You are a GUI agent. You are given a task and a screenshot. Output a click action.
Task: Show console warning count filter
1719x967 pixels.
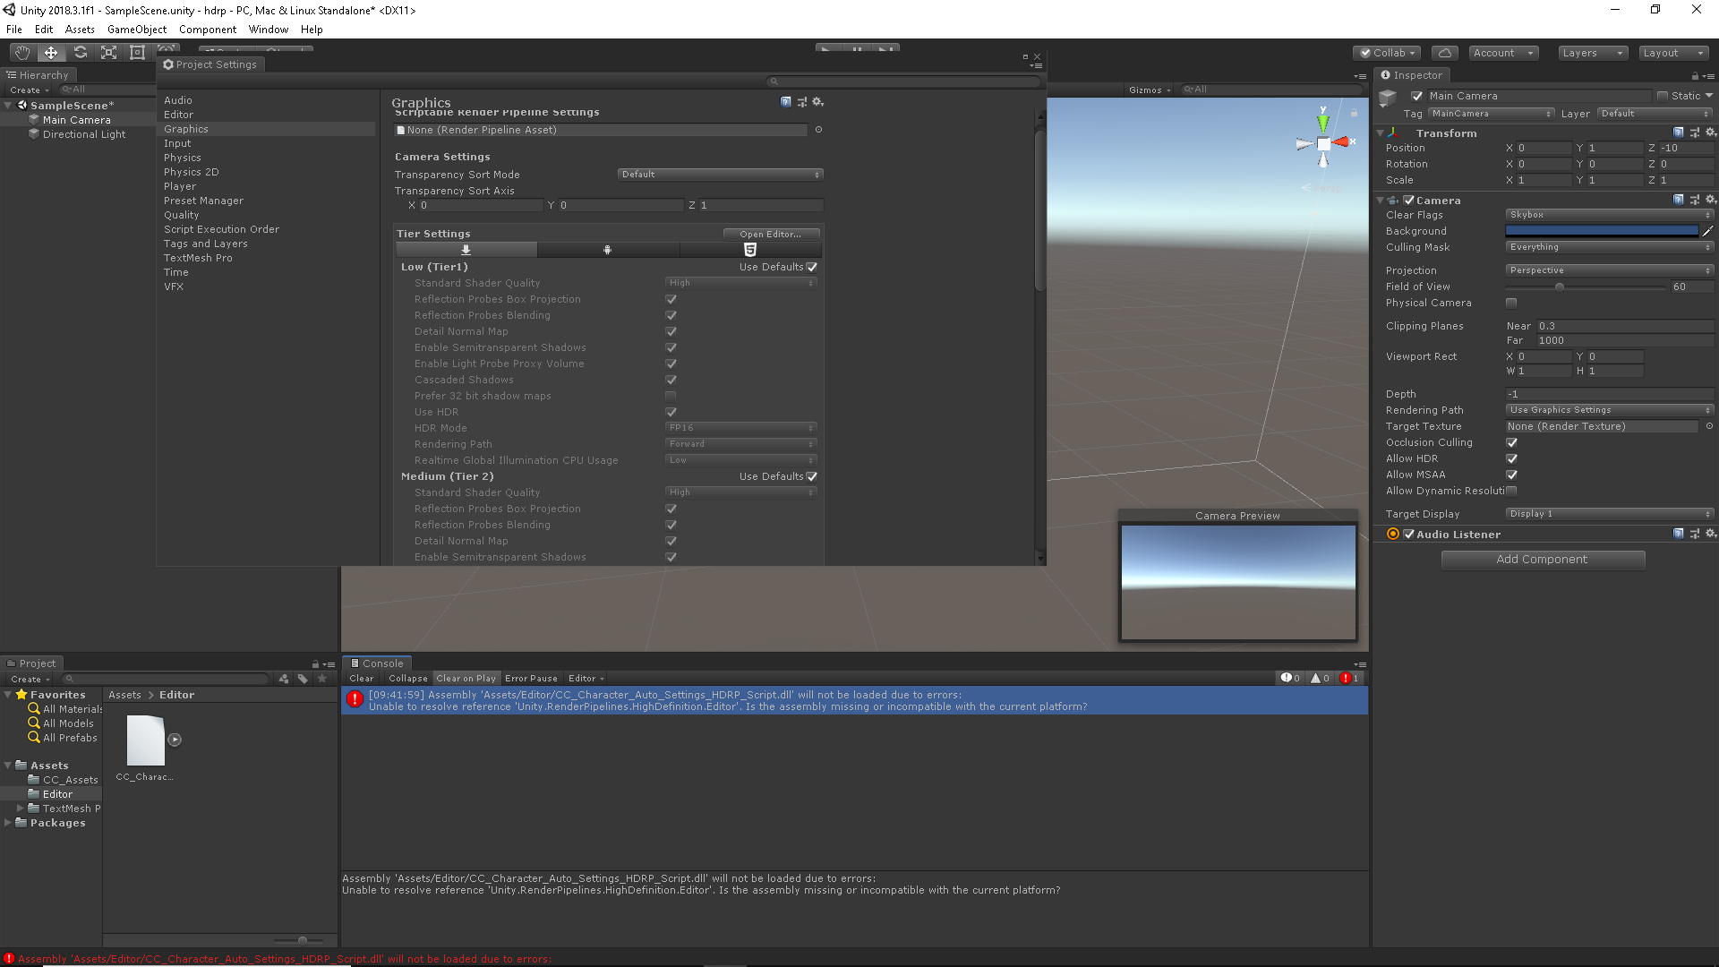[1321, 678]
